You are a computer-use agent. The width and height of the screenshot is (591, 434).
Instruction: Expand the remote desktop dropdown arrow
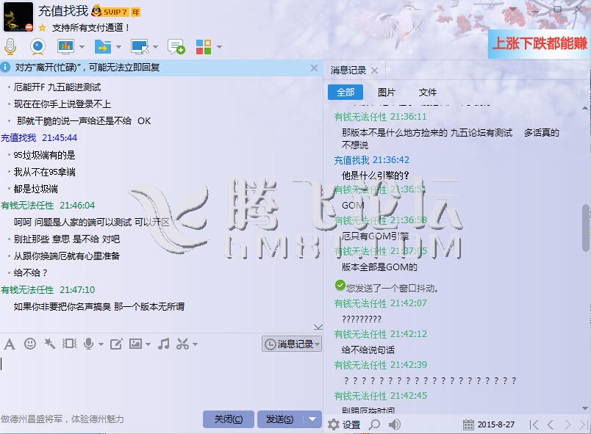(x=155, y=47)
